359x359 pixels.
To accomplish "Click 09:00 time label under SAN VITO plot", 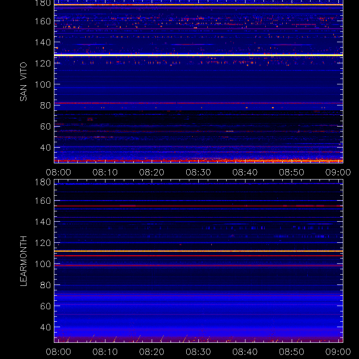I will pyautogui.click(x=338, y=172).
